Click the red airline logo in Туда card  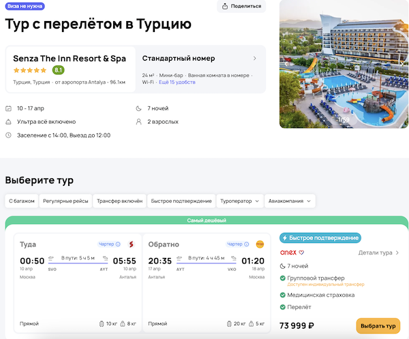(130, 244)
